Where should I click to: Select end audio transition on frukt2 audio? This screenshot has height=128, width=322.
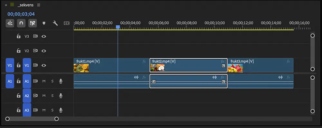(x=223, y=82)
